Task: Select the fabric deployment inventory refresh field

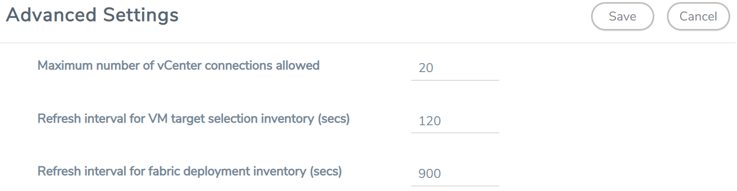Action: pos(455,174)
